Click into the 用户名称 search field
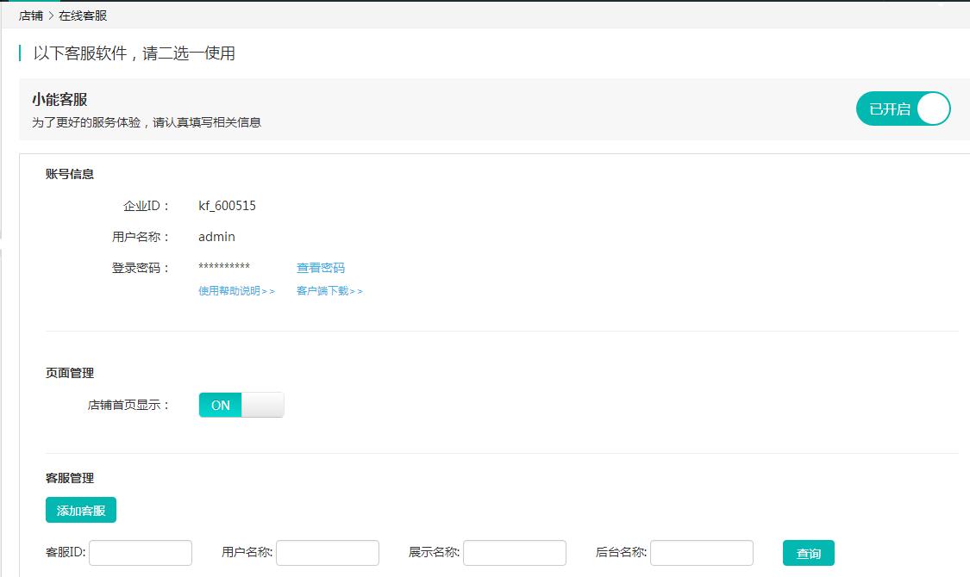The image size is (970, 577). tap(328, 553)
